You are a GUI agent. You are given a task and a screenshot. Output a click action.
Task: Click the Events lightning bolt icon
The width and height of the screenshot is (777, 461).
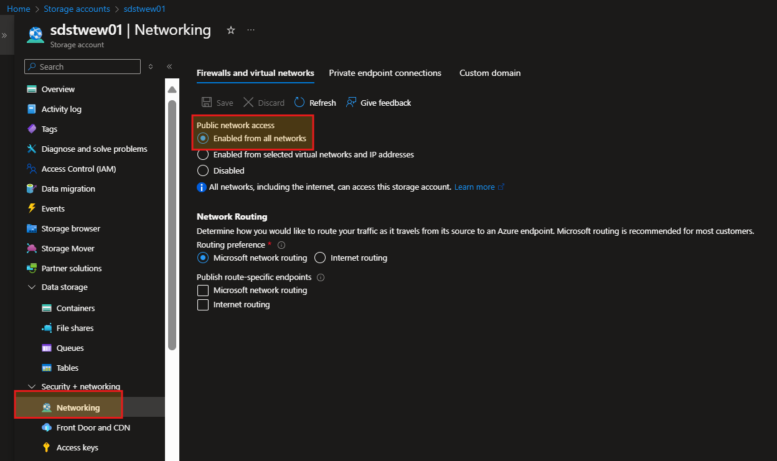pyautogui.click(x=32, y=208)
